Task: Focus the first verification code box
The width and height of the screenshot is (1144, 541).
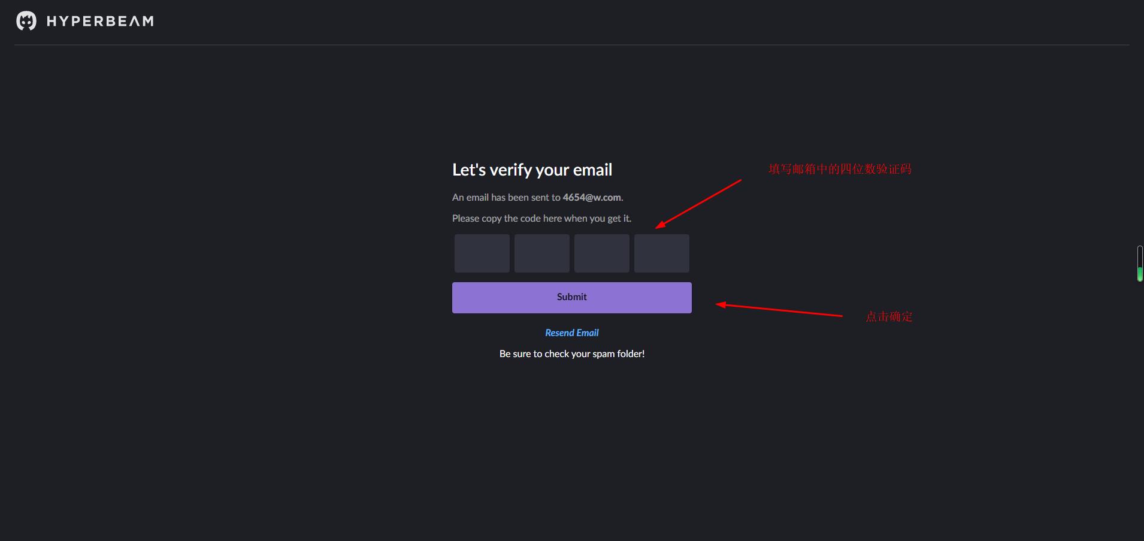Action: click(482, 253)
